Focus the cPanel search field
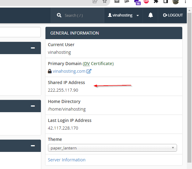 [81, 15]
